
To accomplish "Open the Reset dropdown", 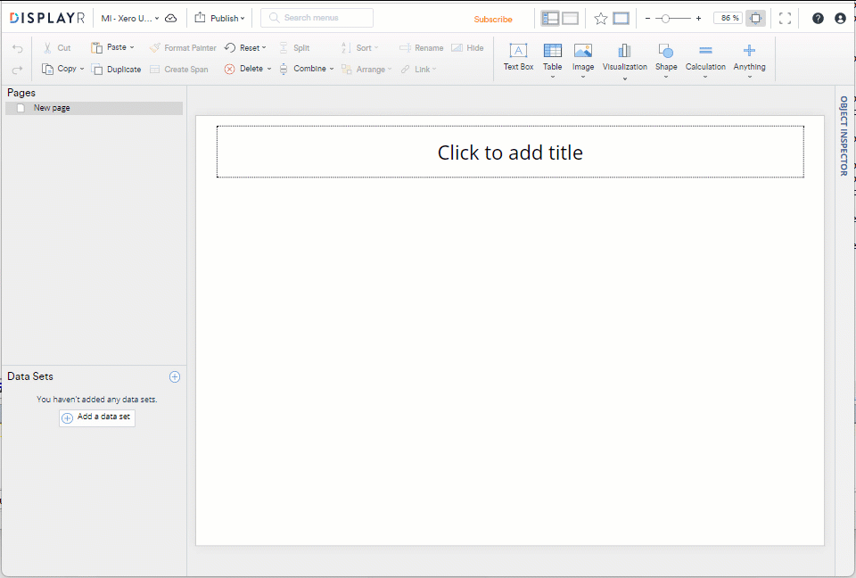I will click(x=245, y=48).
